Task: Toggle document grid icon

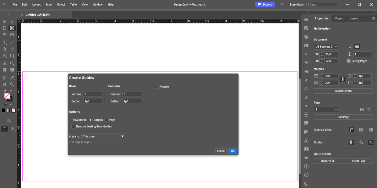Action: (x=371, y=130)
